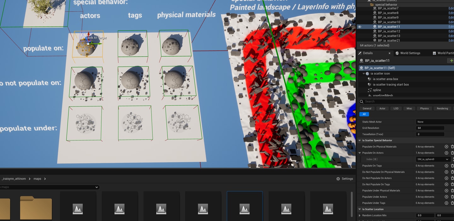
Task: Switch to the Details tab
Action: pos(368,53)
